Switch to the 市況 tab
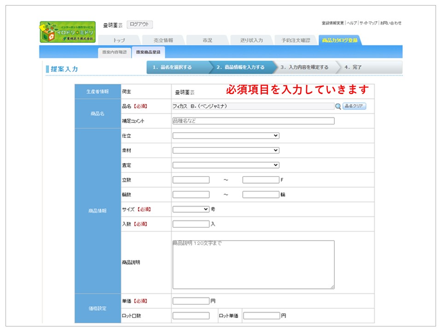442x332 pixels. tap(208, 41)
